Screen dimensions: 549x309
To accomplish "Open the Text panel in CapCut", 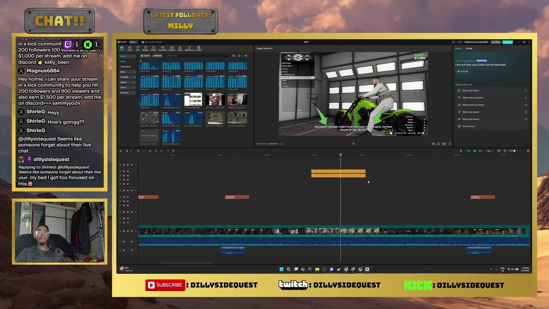I will pyautogui.click(x=138, y=48).
